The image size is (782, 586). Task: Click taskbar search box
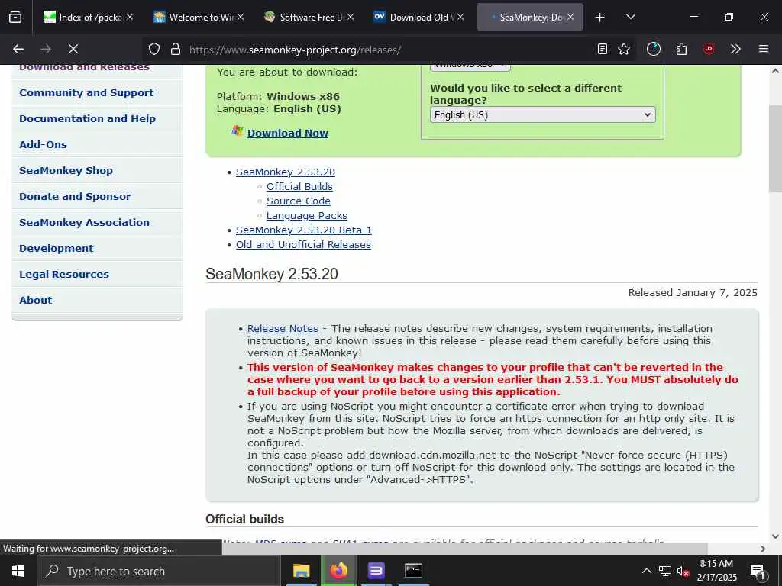tap(159, 571)
